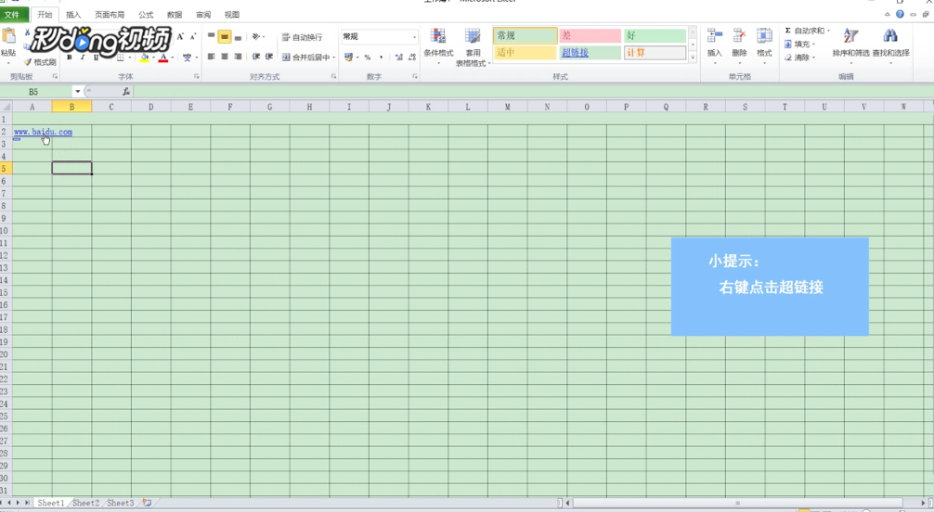Open Excel Help question mark
The height and width of the screenshot is (512, 934).
pyautogui.click(x=900, y=14)
